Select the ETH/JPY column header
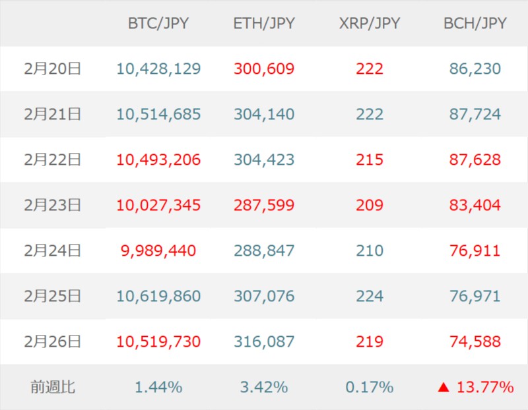Screen dimensions: 528x410 pyautogui.click(x=264, y=23)
